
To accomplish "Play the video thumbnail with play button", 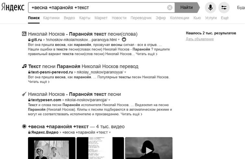I will click(x=148, y=150).
